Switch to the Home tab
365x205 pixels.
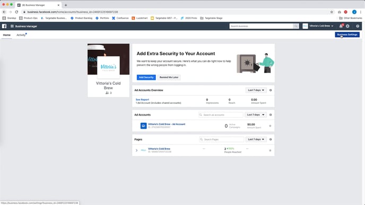pyautogui.click(x=6, y=35)
